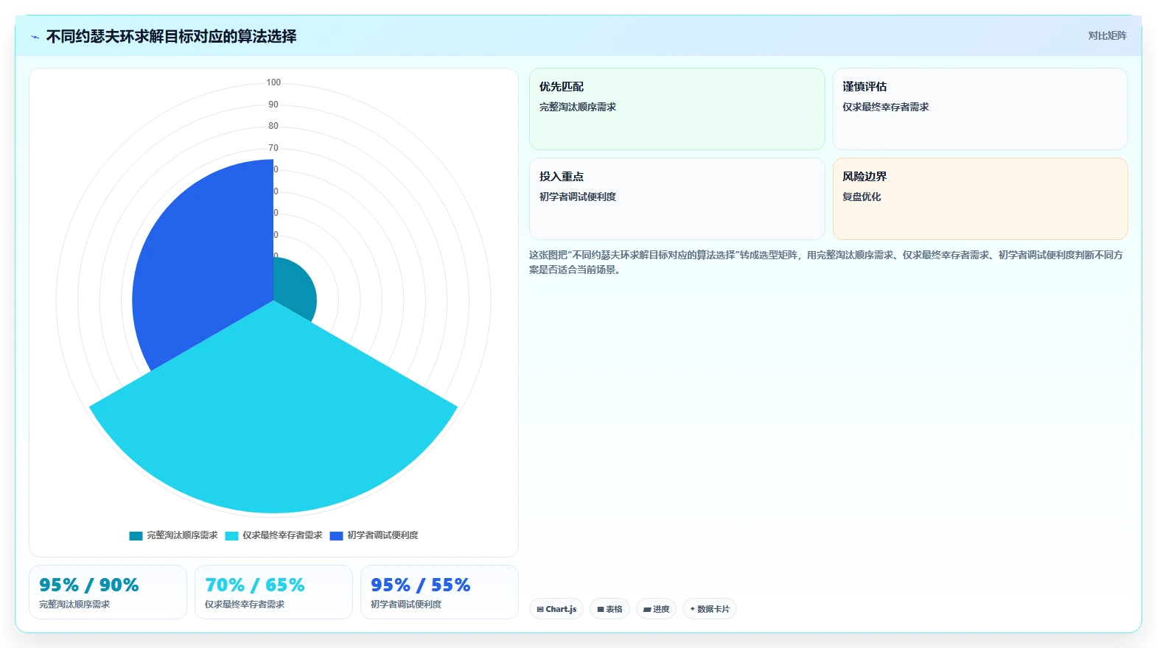The width and height of the screenshot is (1157, 648).
Task: Click the header icon beside the chart title
Action: tap(35, 37)
